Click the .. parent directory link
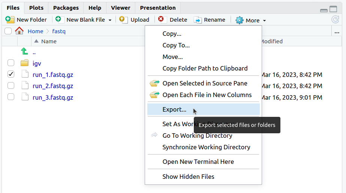 (x=34, y=53)
